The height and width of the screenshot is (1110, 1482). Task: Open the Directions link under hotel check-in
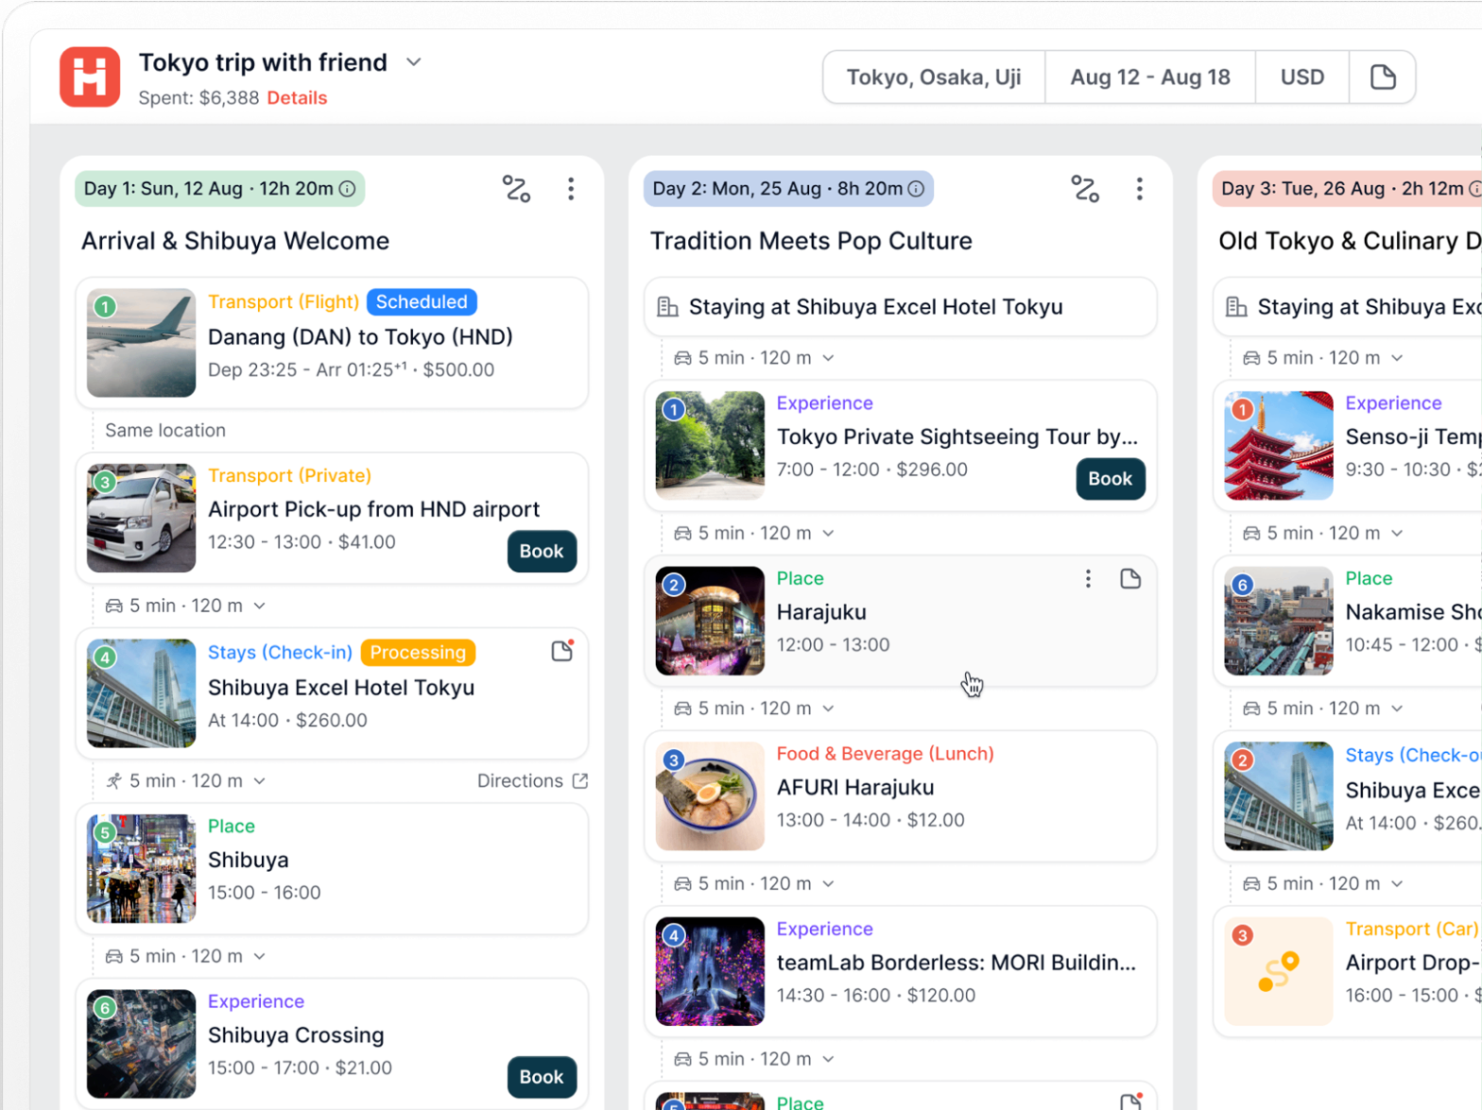[x=532, y=781]
